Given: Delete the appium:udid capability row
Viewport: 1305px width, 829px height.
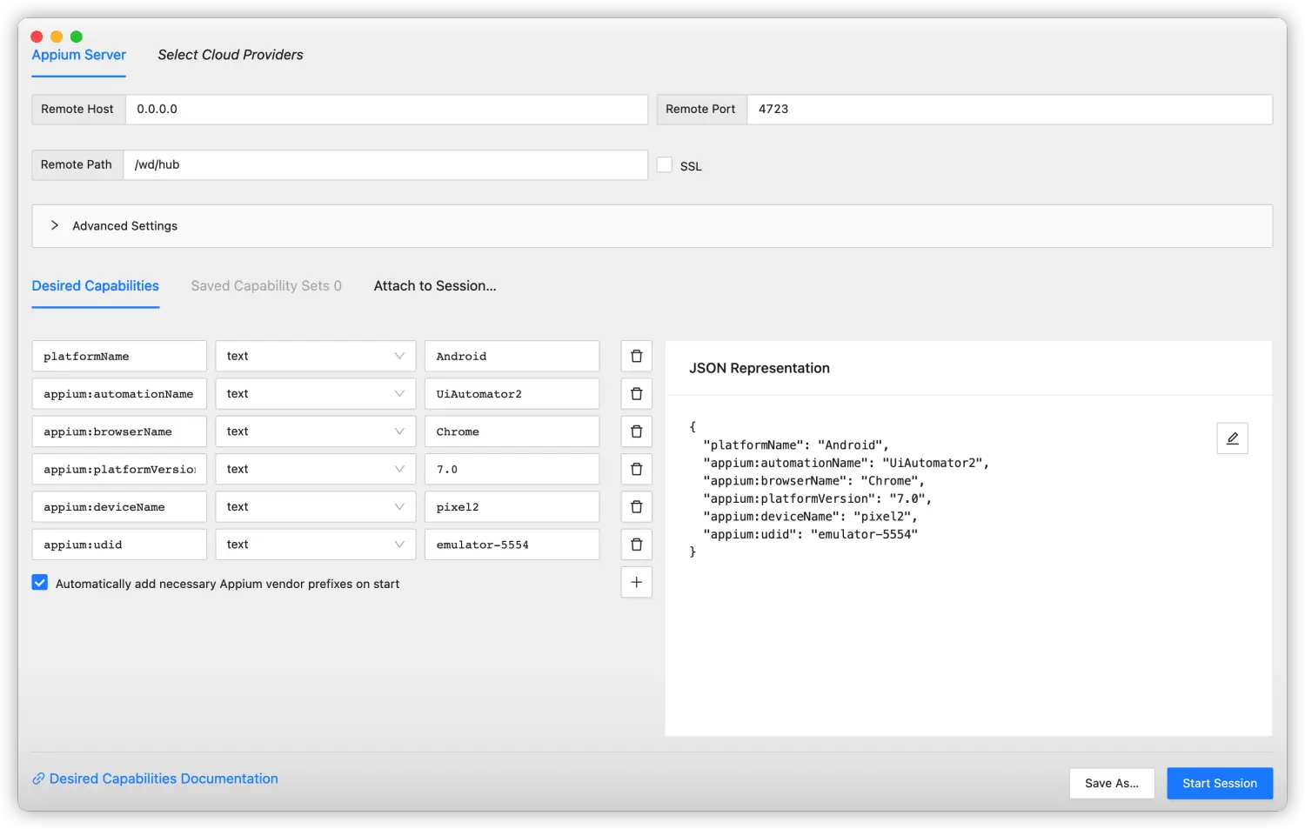Looking at the screenshot, I should point(636,545).
